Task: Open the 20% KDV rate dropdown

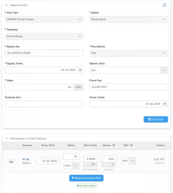Action: [132, 161]
